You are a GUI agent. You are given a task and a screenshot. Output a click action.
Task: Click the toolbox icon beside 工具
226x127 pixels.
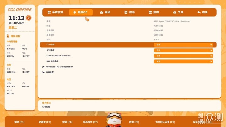pos(175,12)
